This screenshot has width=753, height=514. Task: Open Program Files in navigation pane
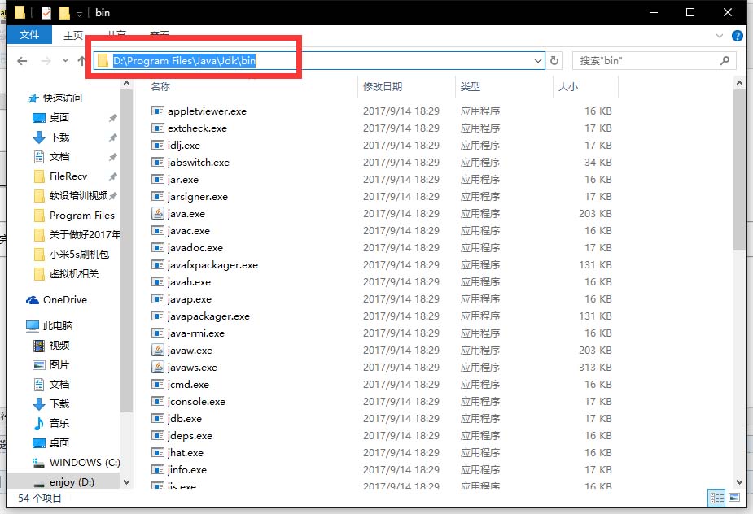tap(81, 216)
